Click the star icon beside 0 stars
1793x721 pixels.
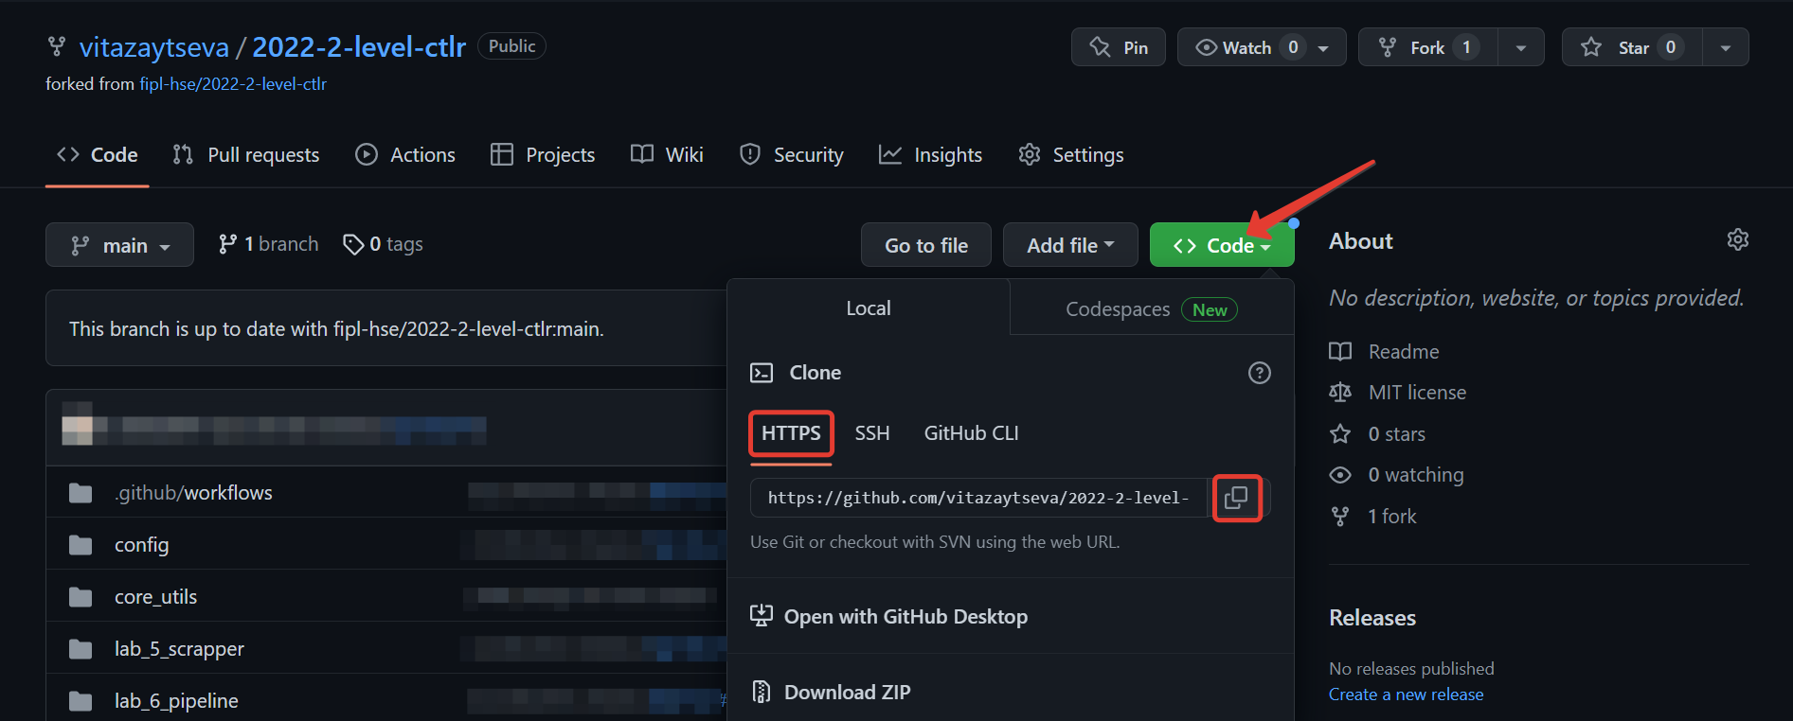(x=1340, y=434)
